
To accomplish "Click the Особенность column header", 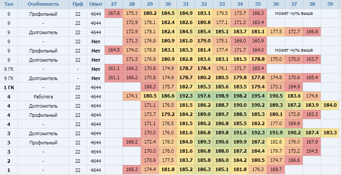I will 43,4.
